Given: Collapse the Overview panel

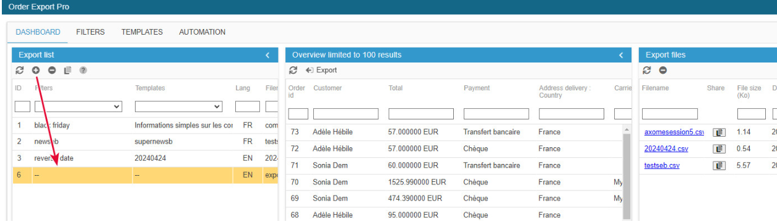Looking at the screenshot, I should point(621,55).
